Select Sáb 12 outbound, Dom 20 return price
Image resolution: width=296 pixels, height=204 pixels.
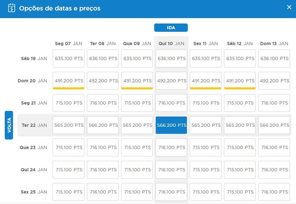click(x=240, y=81)
